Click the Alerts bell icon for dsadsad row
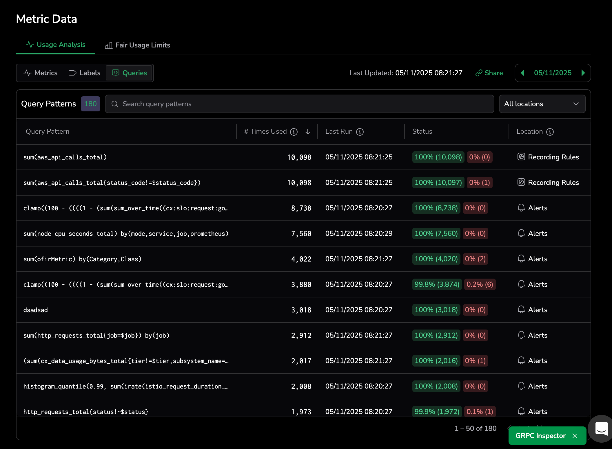The height and width of the screenshot is (449, 612). click(x=521, y=310)
